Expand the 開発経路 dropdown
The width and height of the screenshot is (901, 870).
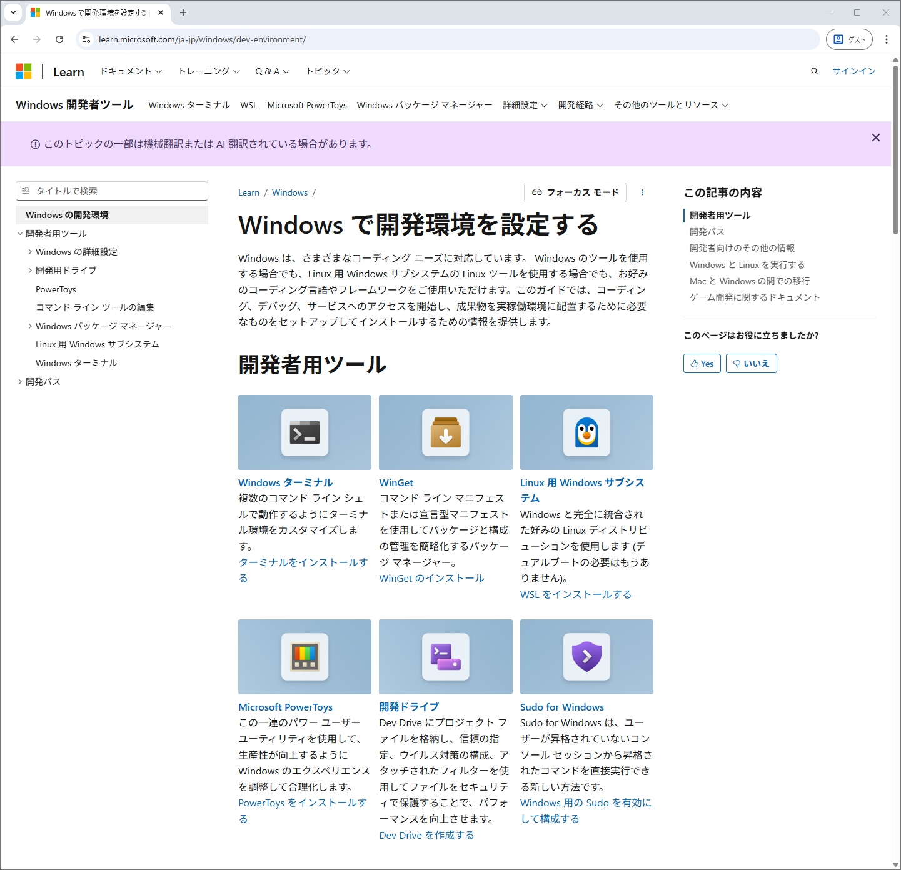581,105
